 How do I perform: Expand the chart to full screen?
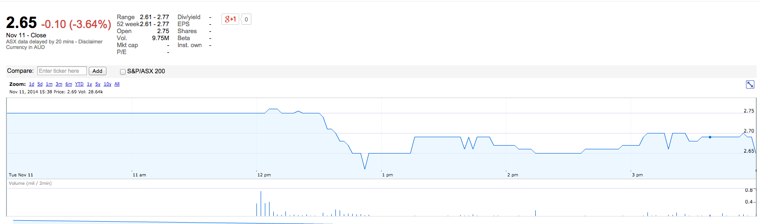pyautogui.click(x=750, y=84)
